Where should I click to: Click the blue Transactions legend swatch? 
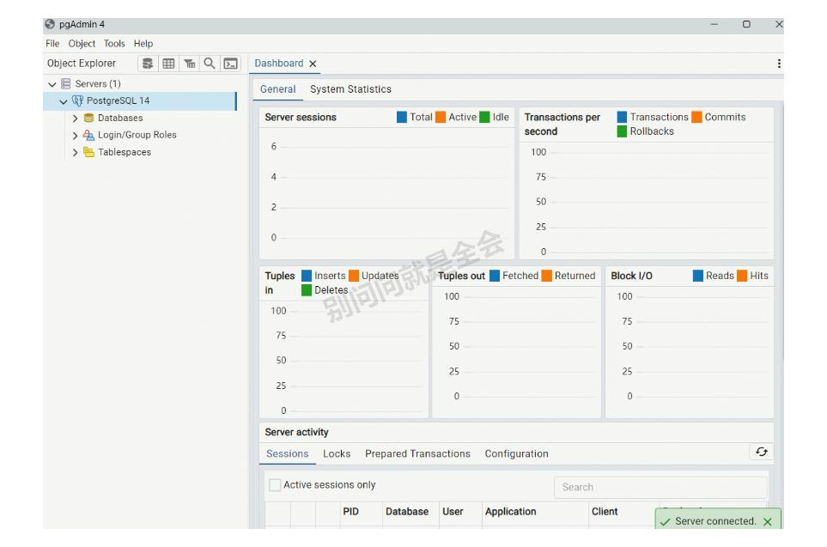[622, 117]
